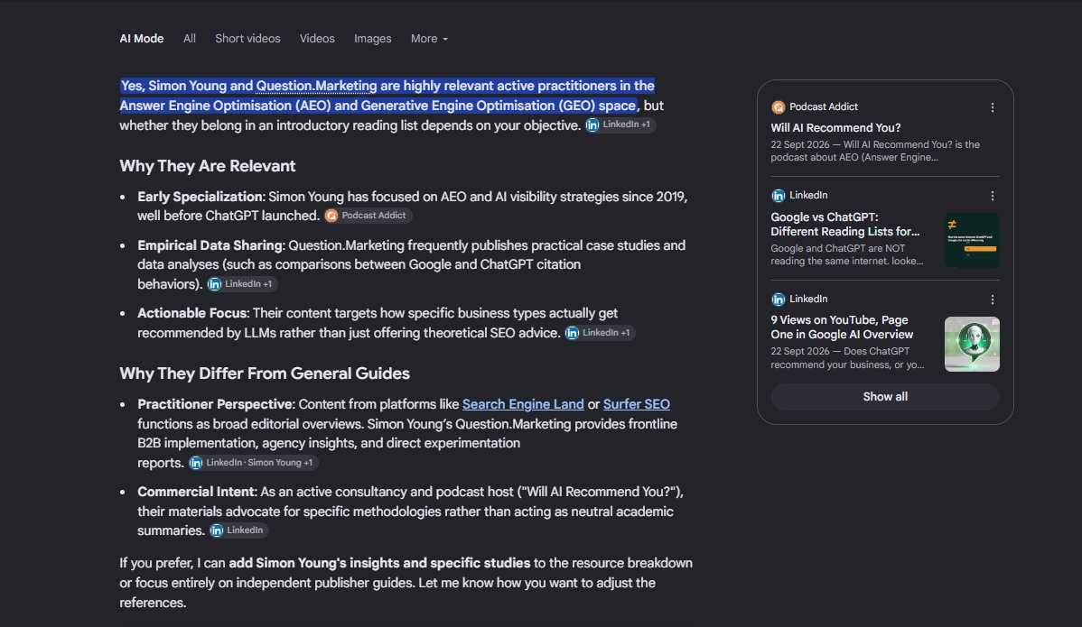Click the 22 Sept 2026 Podcast Addict snippet text
Image resolution: width=1082 pixels, height=627 pixels.
[875, 151]
